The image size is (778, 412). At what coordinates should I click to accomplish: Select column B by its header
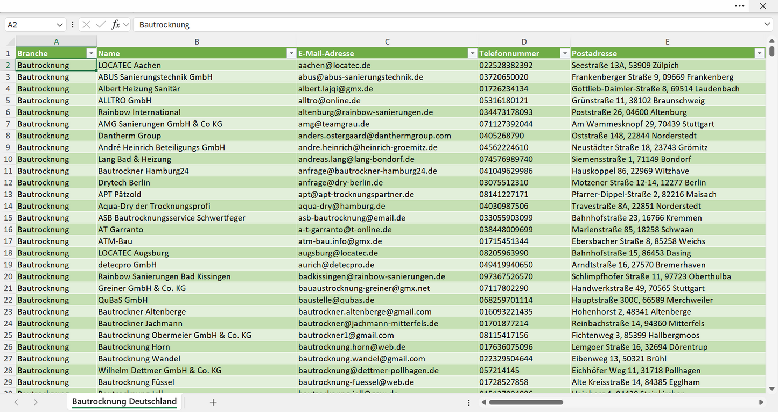(197, 41)
